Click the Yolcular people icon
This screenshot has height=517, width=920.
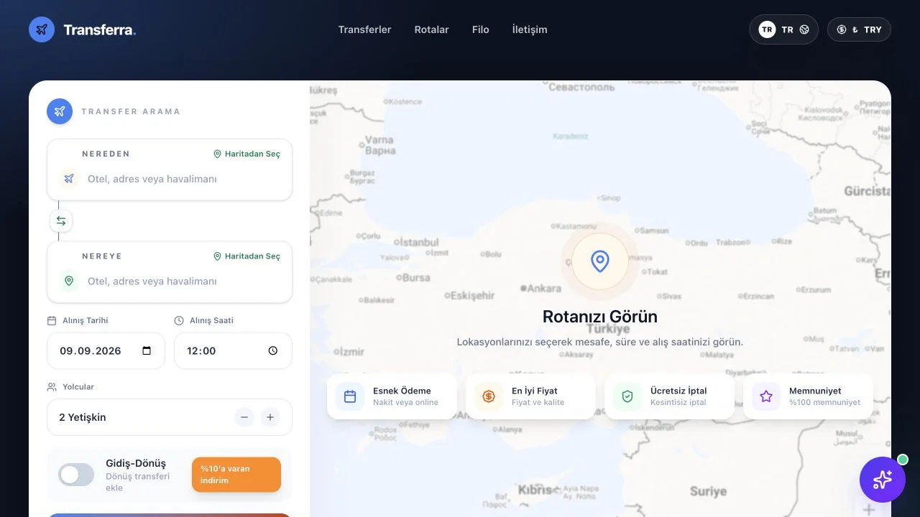(x=52, y=386)
